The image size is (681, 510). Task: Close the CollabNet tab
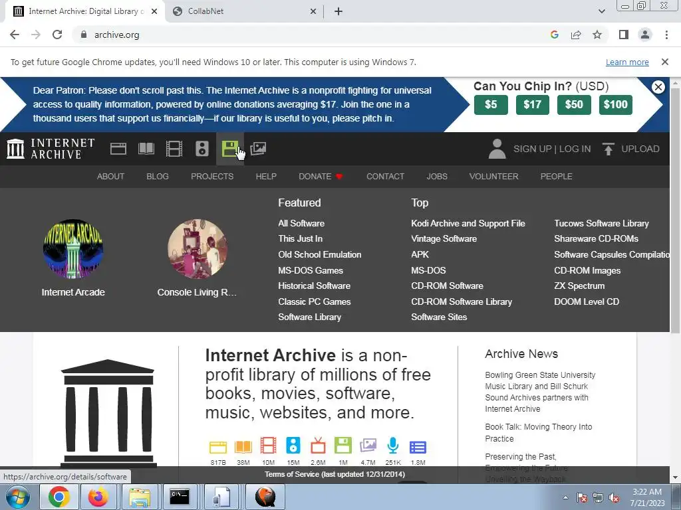[x=313, y=11]
